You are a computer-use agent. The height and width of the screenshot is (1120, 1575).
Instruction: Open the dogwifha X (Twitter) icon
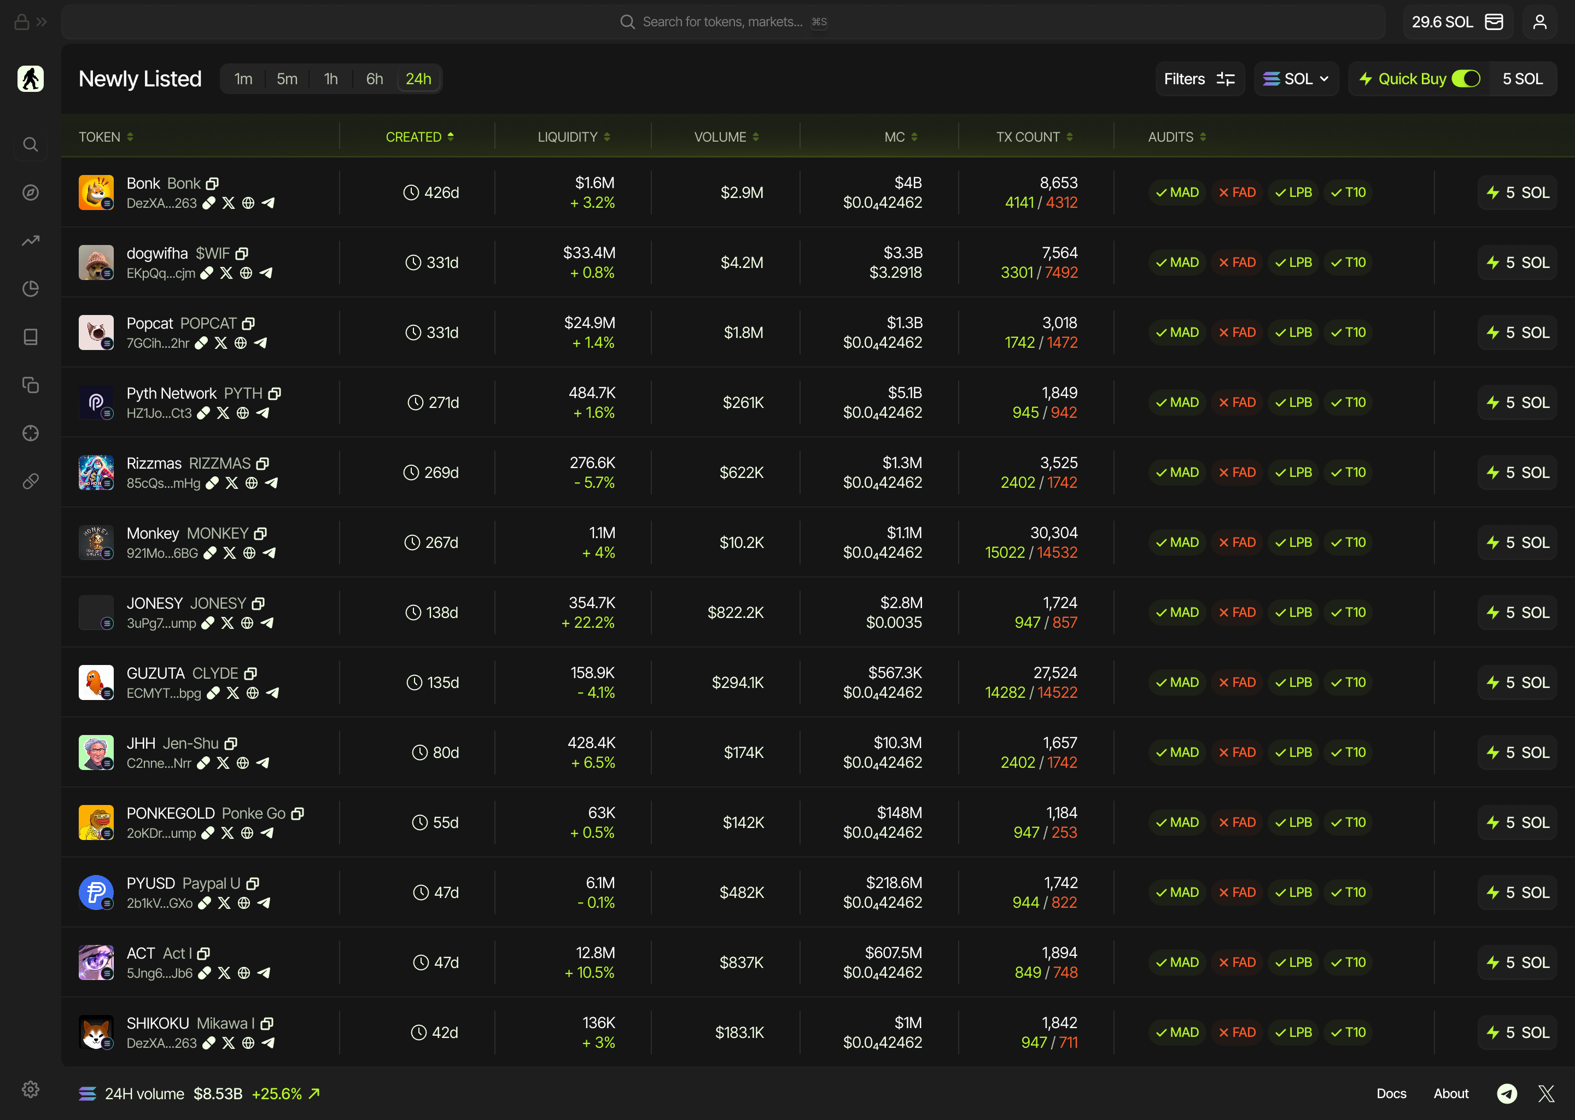(x=226, y=273)
